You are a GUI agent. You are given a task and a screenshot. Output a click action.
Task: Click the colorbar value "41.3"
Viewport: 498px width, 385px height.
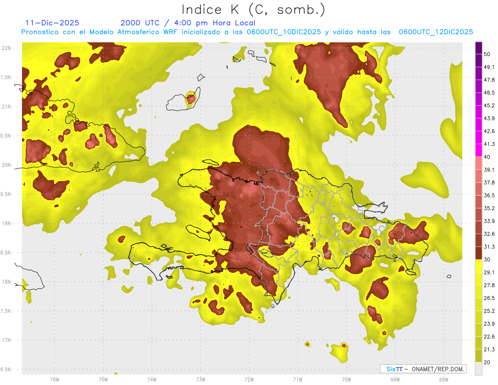489,144
